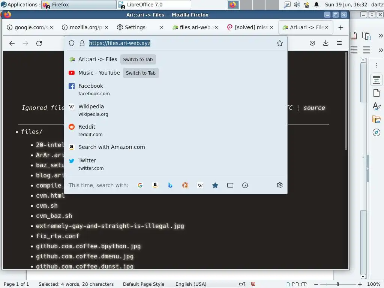Zoom out with LibreOffice minus button
Image resolution: width=384 pixels, height=288 pixels.
316,284
